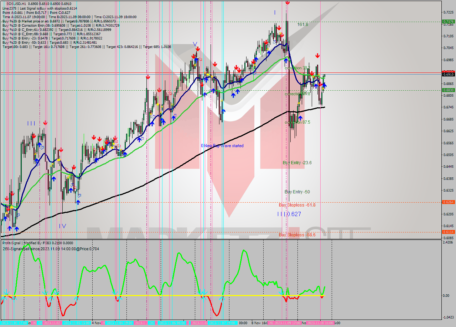Screen dimensions: 456x327
Task: Select the blue V marker above the price highs
Action: pyautogui.click(x=195, y=44)
